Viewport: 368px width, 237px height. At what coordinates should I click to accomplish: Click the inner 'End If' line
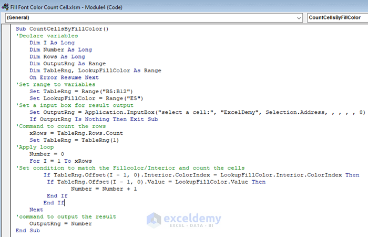pyautogui.click(x=57, y=196)
